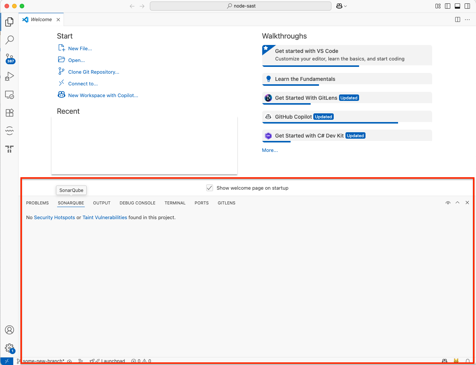Viewport: 476px width, 365px height.
Task: Open the Manage gear icon
Action: tap(9, 348)
